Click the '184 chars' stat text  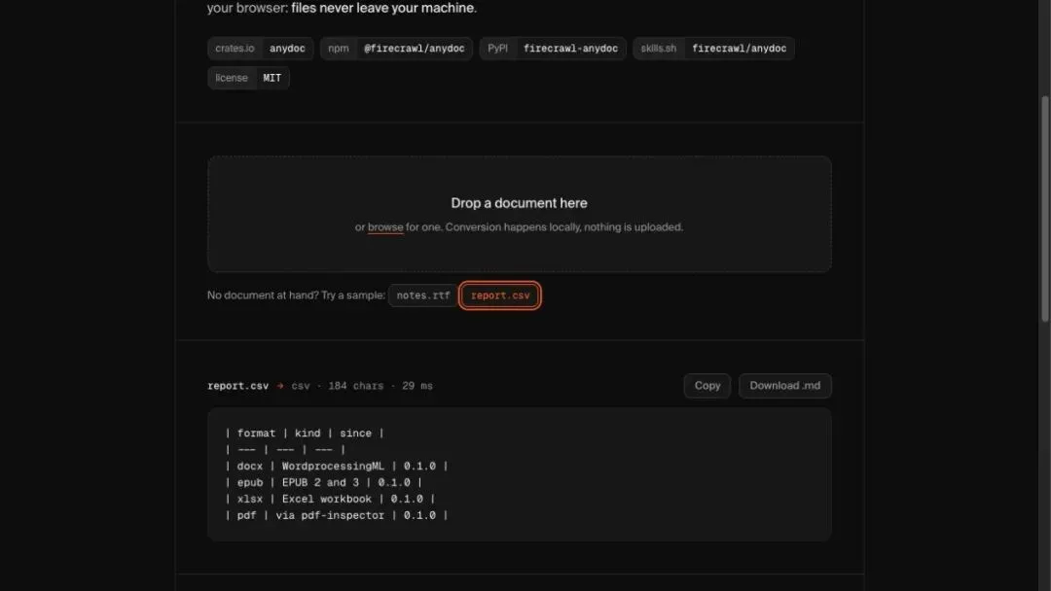tap(355, 386)
